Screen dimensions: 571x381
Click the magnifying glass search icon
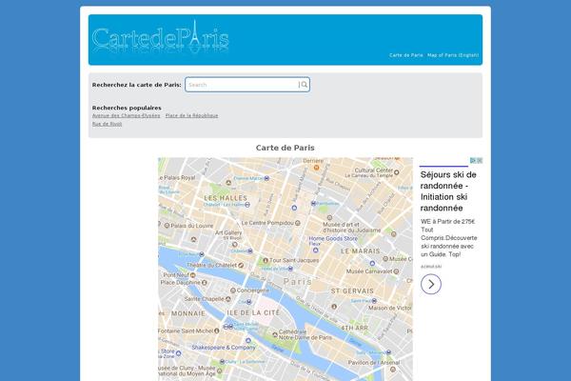pos(305,85)
